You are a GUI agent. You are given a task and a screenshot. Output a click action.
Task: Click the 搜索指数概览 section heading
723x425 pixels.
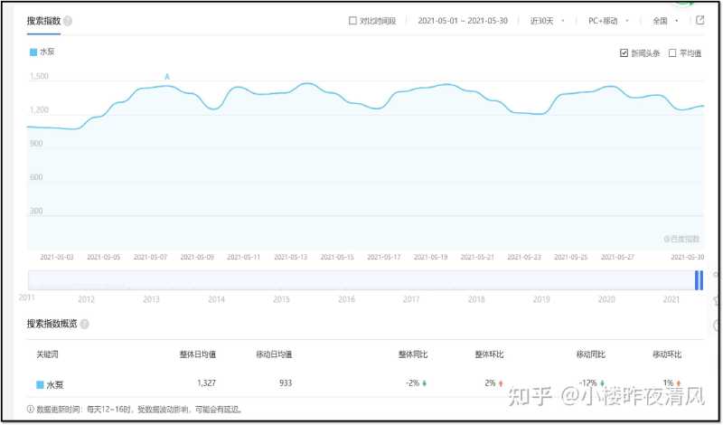tap(52, 324)
